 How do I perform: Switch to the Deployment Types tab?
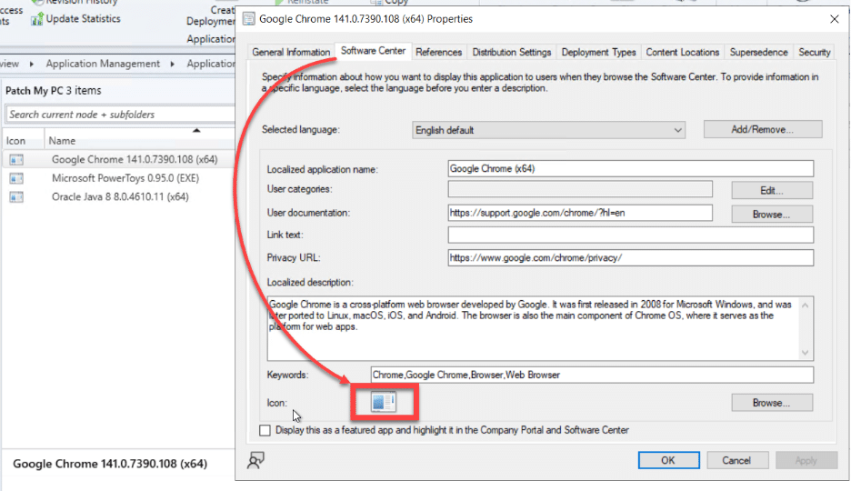[x=598, y=53]
